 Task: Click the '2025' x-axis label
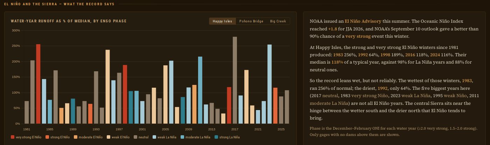[281, 129]
